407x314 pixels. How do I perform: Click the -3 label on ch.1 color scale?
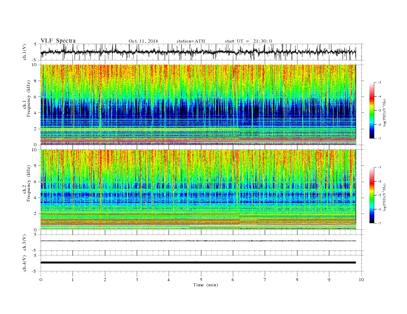pyautogui.click(x=379, y=83)
